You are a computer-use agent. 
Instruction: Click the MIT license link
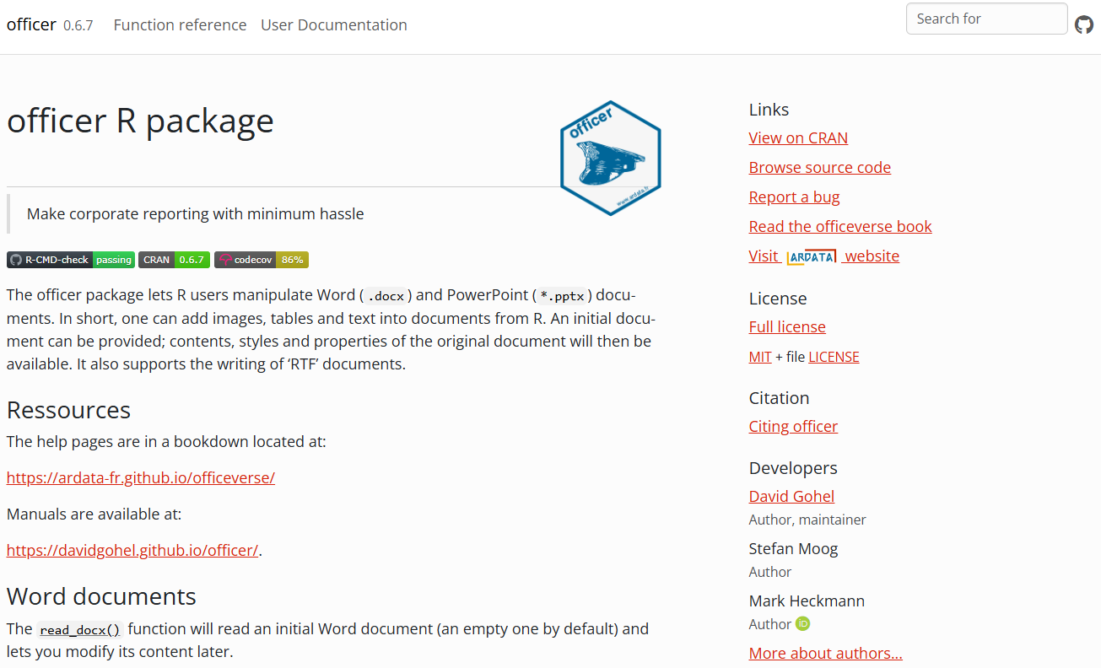click(x=760, y=357)
